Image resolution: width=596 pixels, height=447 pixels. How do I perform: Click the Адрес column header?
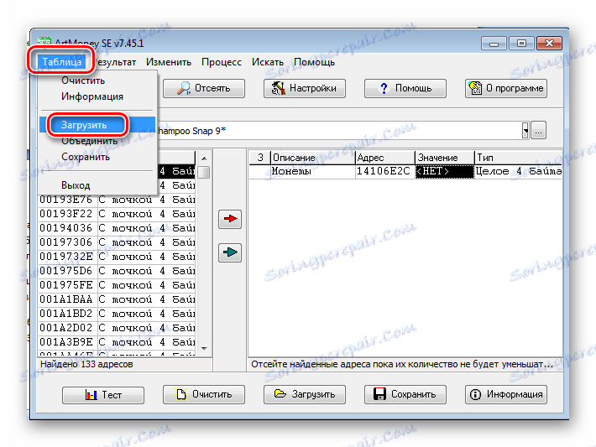[384, 158]
